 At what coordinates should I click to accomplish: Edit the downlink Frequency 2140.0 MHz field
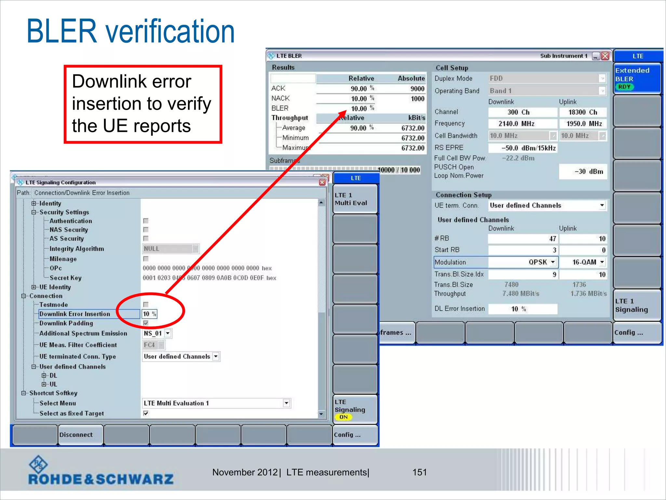[x=523, y=124]
